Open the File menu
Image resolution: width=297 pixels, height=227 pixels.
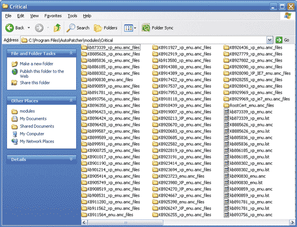click(x=8, y=16)
